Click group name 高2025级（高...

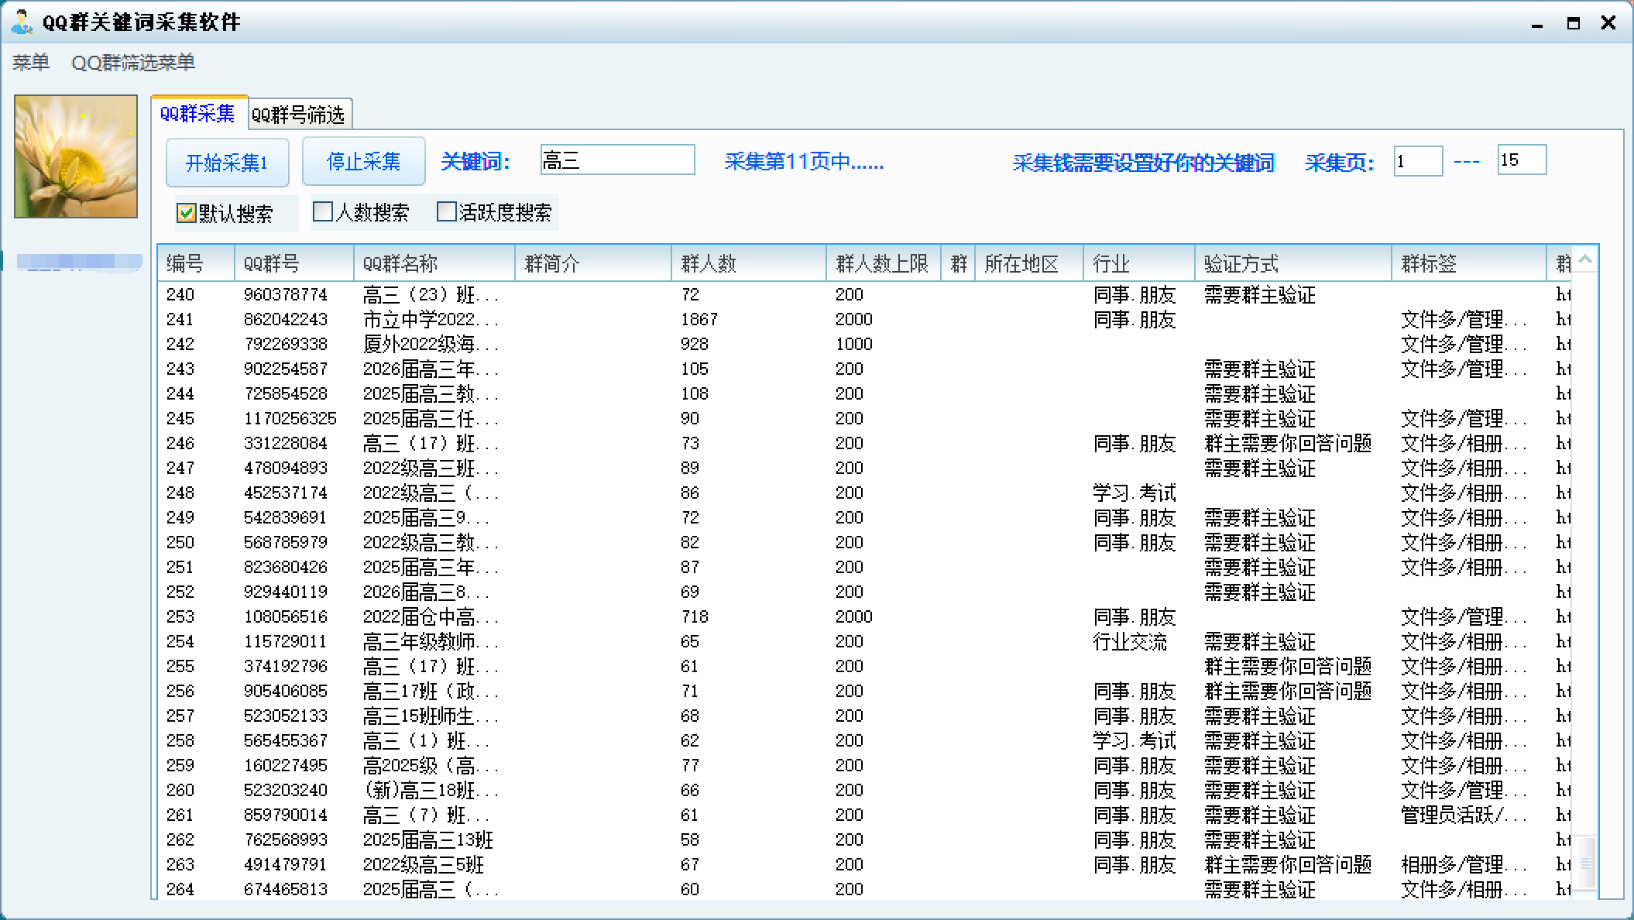[430, 765]
